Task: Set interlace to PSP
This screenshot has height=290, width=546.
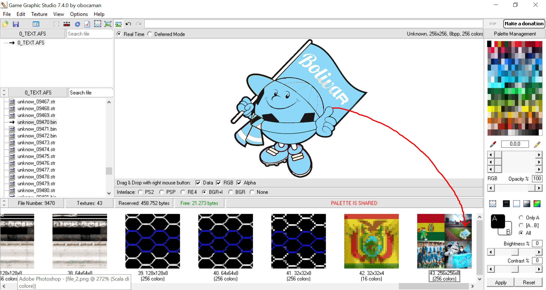Action: (162, 192)
